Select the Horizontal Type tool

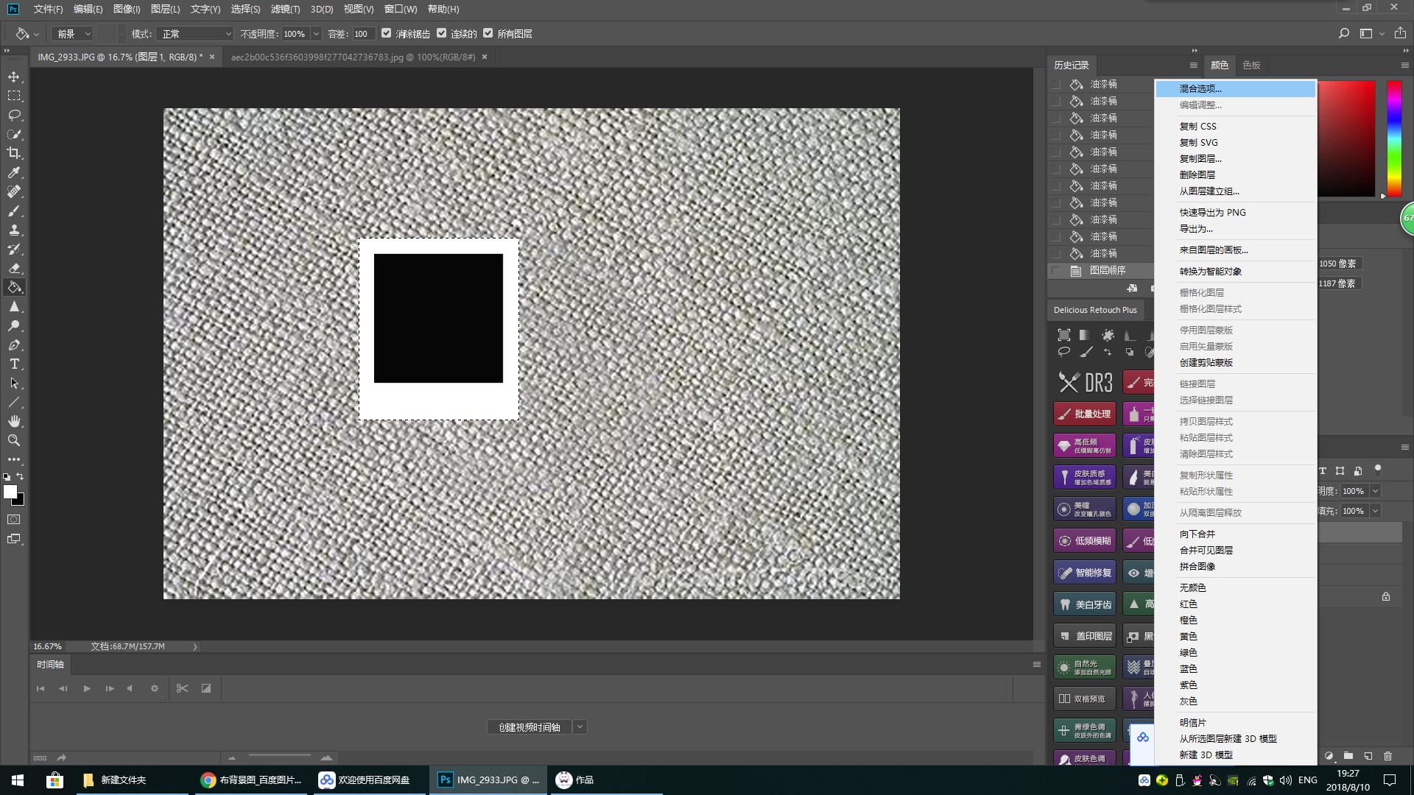click(14, 364)
